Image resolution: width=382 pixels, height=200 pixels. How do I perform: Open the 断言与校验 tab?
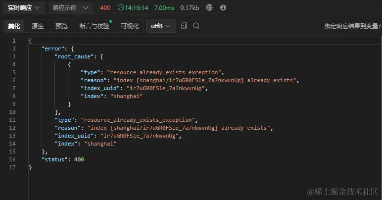pyautogui.click(x=95, y=26)
